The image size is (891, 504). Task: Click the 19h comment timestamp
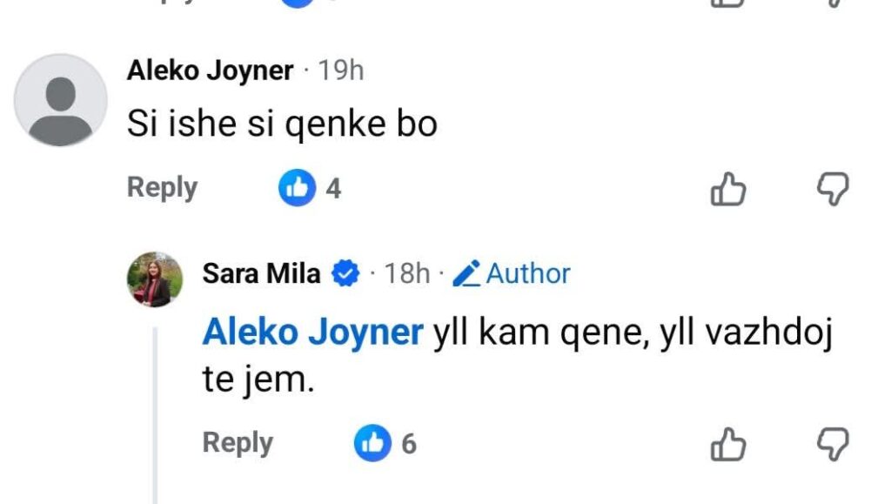[x=341, y=71]
